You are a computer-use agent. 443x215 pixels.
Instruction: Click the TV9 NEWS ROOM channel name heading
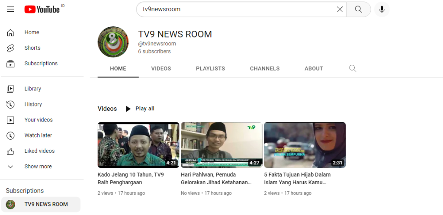175,34
